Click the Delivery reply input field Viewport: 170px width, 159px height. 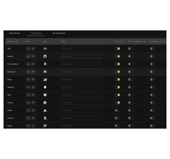point(81,118)
